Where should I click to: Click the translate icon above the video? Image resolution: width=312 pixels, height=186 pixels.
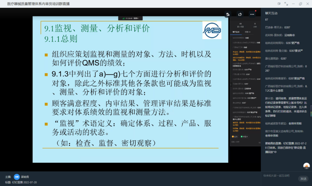point(228,14)
